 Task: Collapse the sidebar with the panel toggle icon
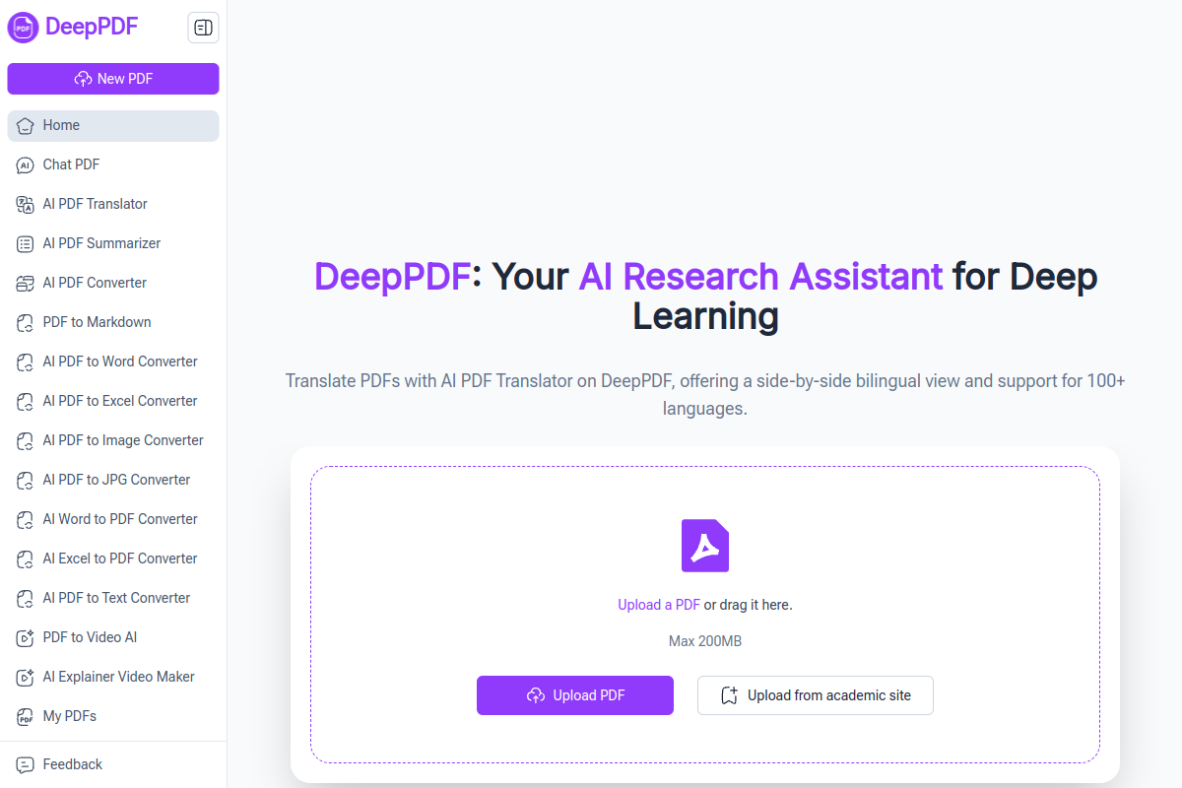click(204, 28)
